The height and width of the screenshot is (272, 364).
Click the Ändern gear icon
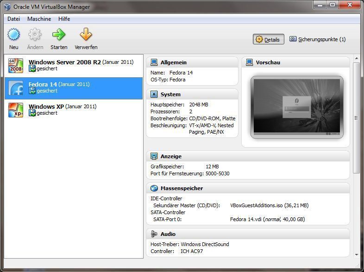pyautogui.click(x=35, y=34)
